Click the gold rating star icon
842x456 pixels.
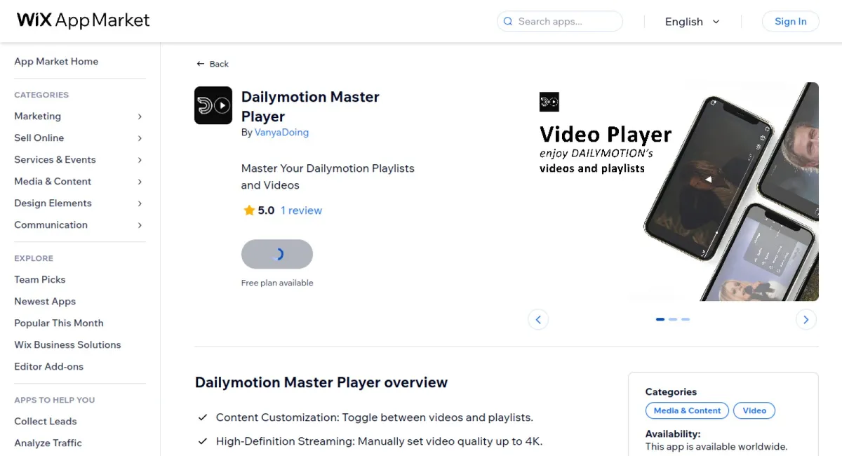coord(249,210)
